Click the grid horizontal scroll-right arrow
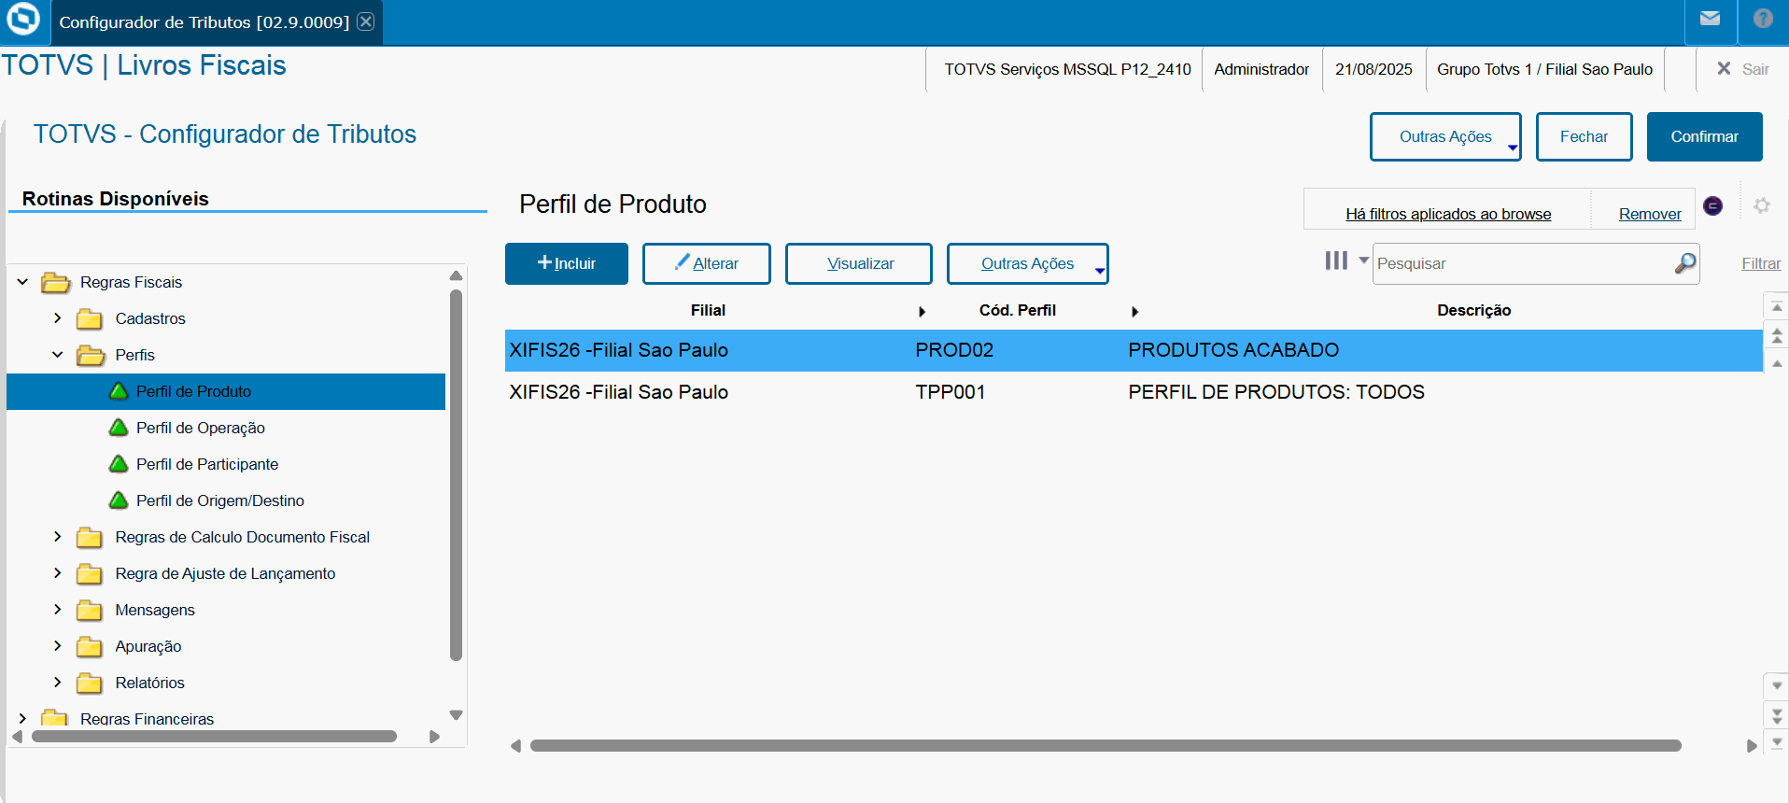The width and height of the screenshot is (1789, 803). [1752, 746]
